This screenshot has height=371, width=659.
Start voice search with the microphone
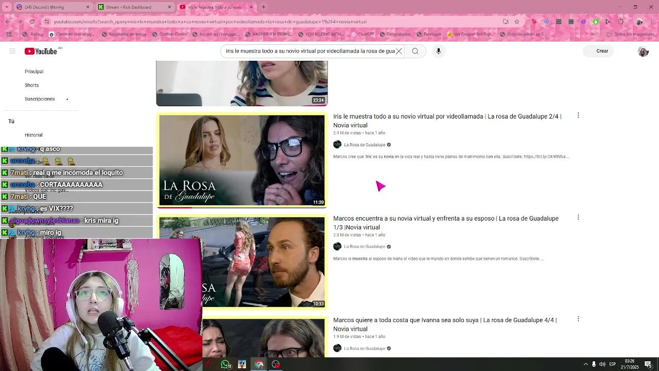(439, 51)
